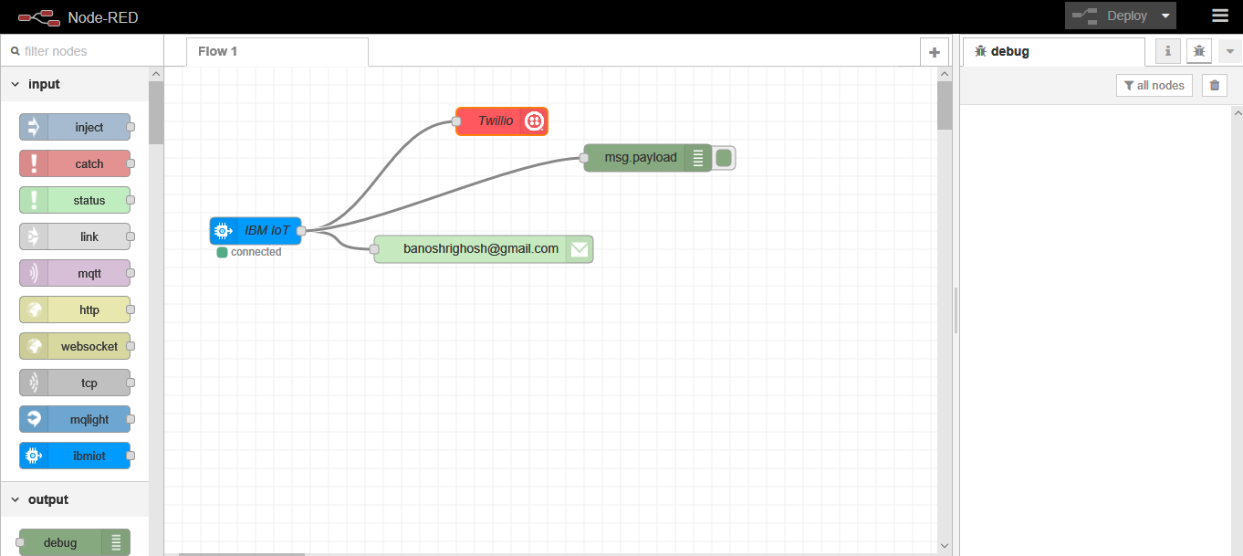Viewport: 1243px width, 556px height.
Task: Open the sidebar tabs dropdown list
Action: (1230, 51)
